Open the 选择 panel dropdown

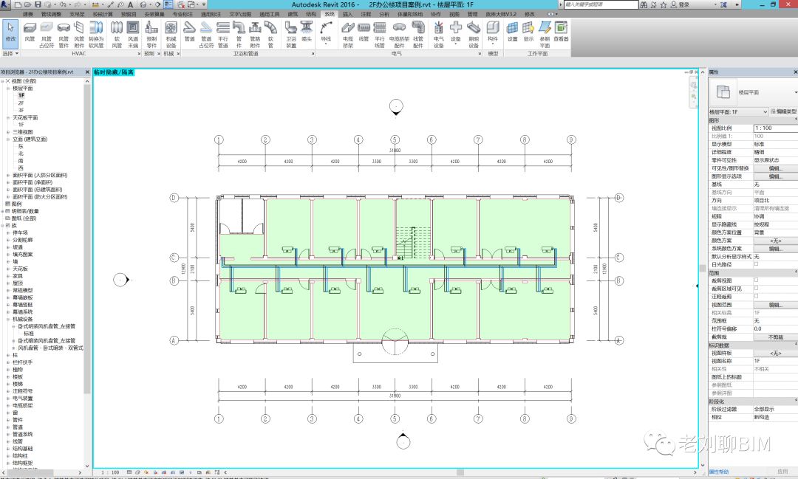click(x=10, y=53)
